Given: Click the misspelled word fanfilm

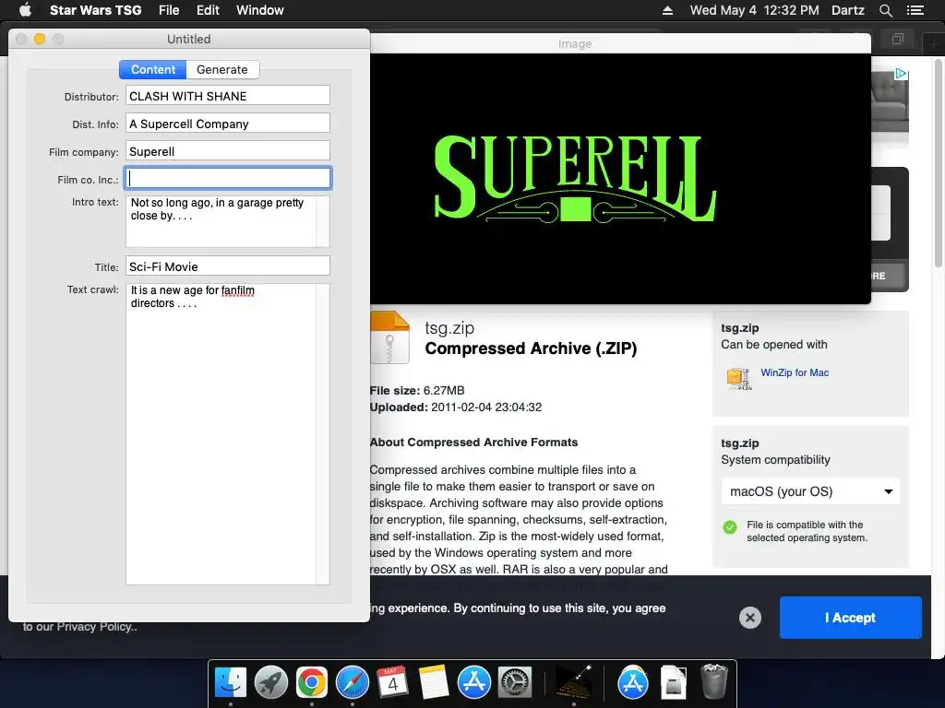Looking at the screenshot, I should (237, 290).
